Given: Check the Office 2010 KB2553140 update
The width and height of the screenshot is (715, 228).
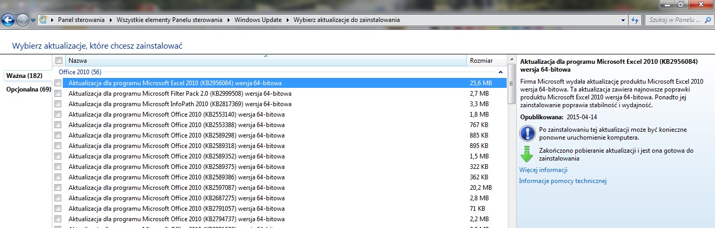Looking at the screenshot, I should point(58,114).
